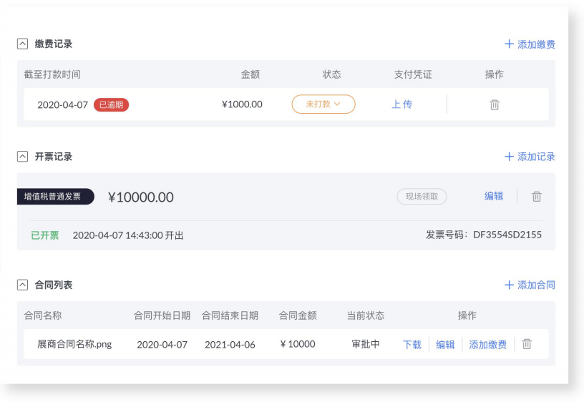This screenshot has height=407, width=584.
Task: Click 上传 to upload payment proof
Action: 402,104
